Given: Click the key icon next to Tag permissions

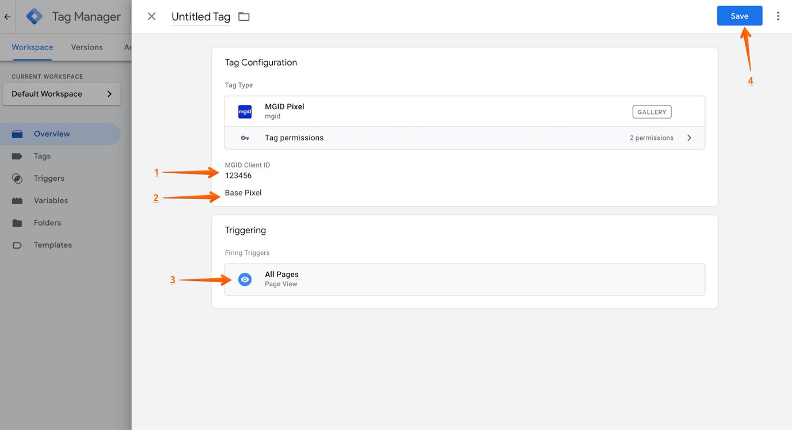Looking at the screenshot, I should (245, 138).
